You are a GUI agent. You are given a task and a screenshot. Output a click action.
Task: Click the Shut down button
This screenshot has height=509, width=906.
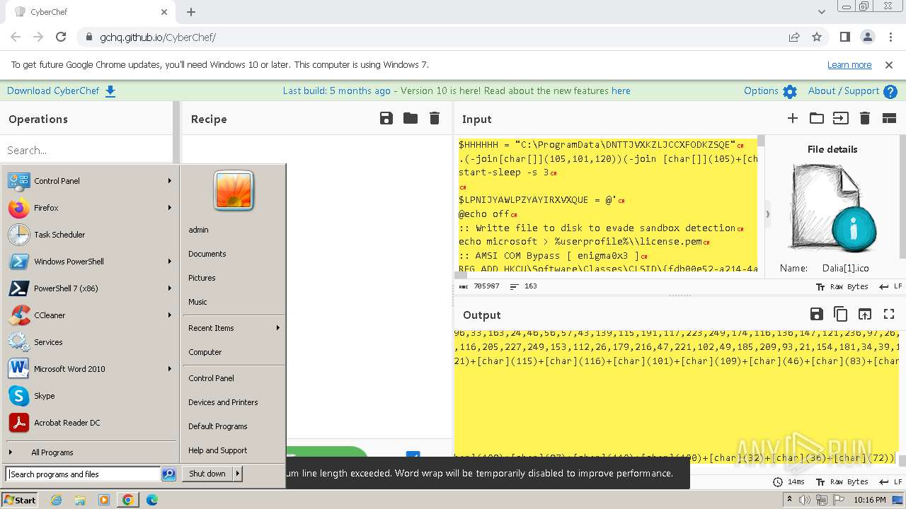(x=207, y=474)
